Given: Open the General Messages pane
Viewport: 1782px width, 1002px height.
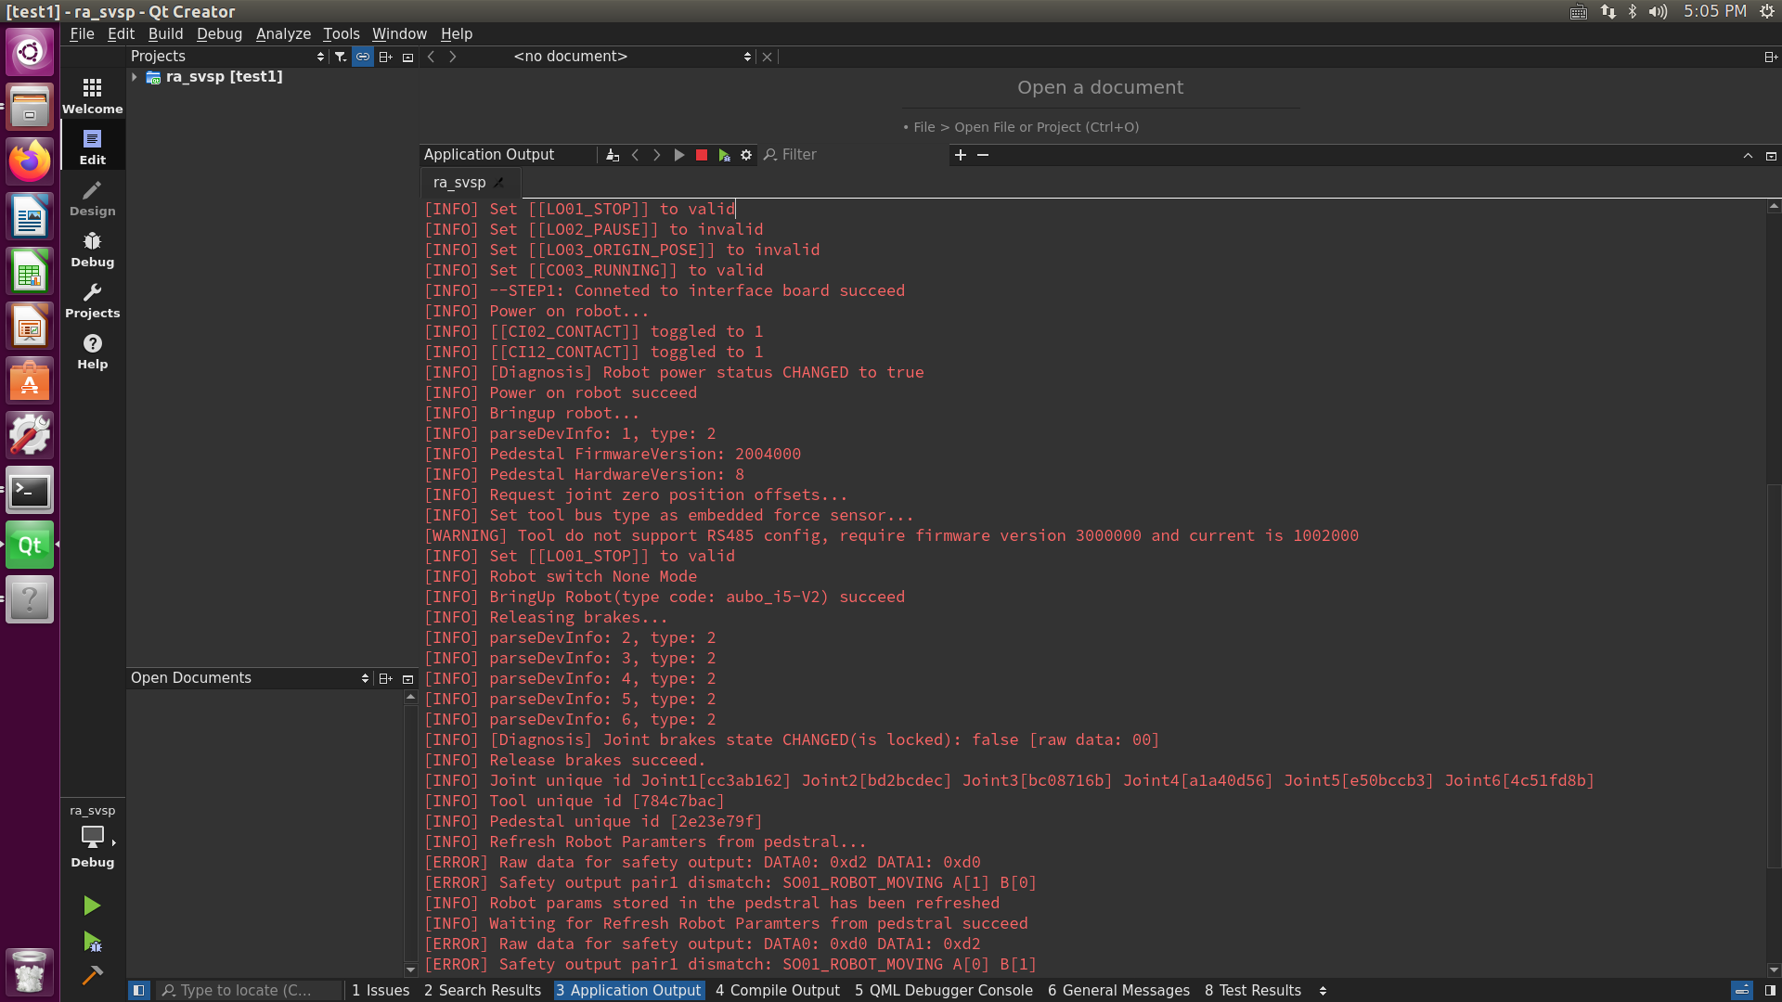Looking at the screenshot, I should (1118, 990).
